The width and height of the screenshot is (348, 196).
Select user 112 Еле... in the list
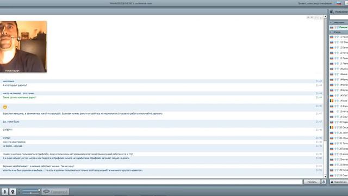(339, 42)
